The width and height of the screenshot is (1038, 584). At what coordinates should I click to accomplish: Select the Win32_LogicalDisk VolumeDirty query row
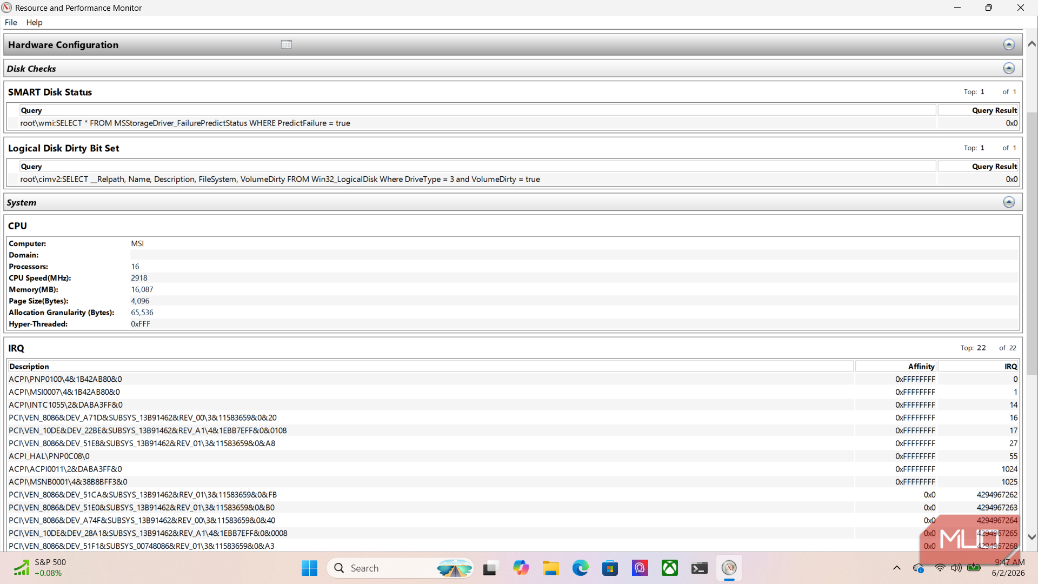(513, 180)
